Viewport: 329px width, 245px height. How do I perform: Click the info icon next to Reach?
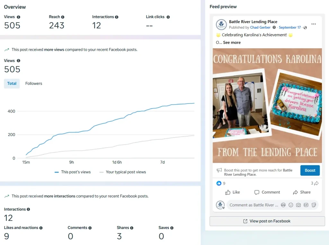63,17
